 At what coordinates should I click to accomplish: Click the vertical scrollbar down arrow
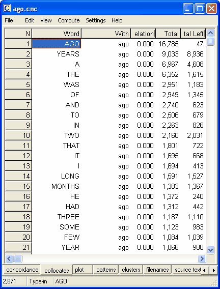click(211, 250)
